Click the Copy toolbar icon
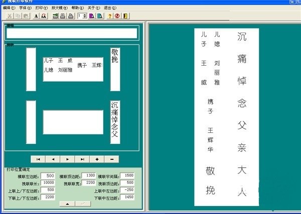Screen dimensions: 301x214 (18, 16)
